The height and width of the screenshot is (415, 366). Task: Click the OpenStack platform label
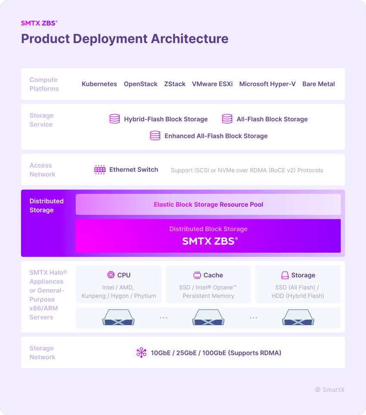[140, 84]
